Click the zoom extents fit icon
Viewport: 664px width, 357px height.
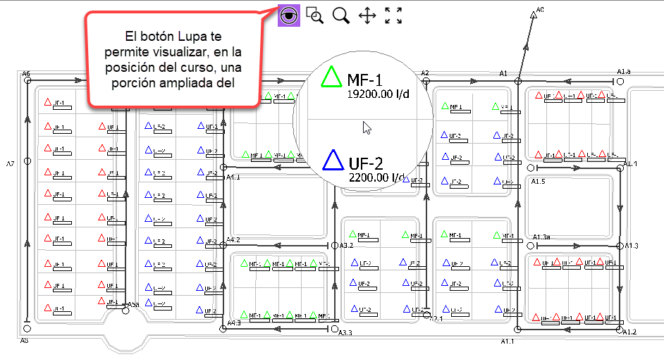(393, 15)
